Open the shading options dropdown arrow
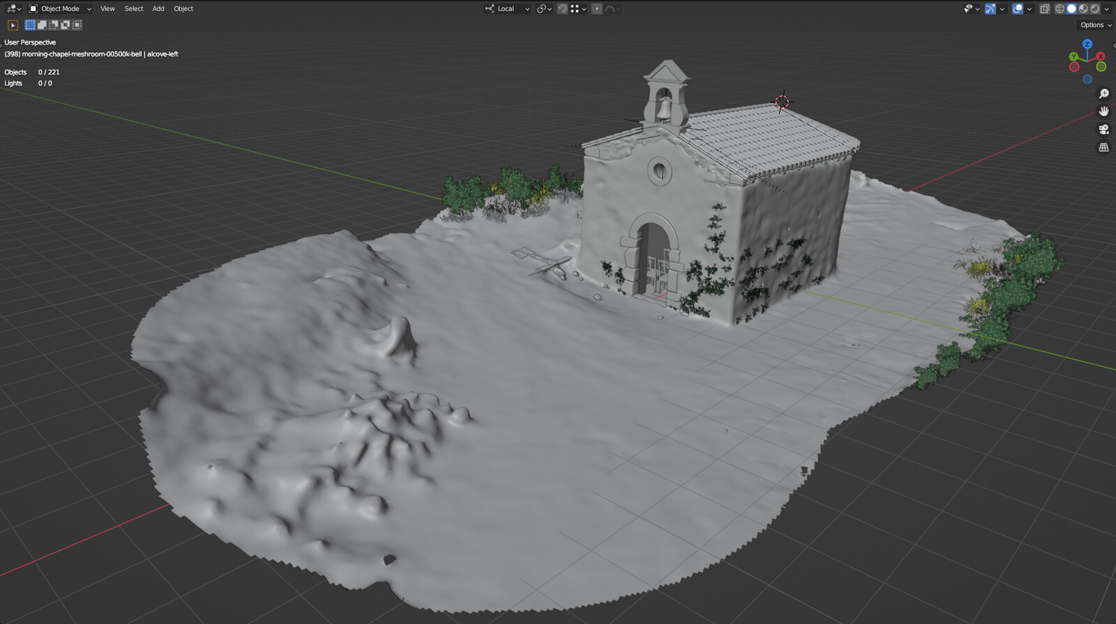 click(x=1107, y=8)
